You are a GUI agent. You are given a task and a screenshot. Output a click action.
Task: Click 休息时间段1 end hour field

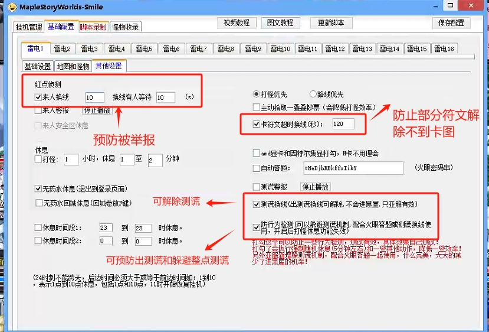(x=143, y=228)
